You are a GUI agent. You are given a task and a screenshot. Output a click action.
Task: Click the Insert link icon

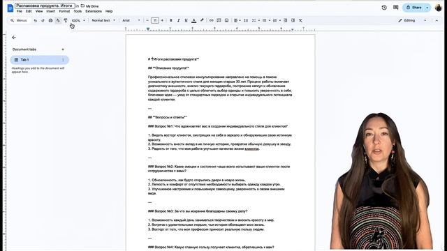pos(211,20)
